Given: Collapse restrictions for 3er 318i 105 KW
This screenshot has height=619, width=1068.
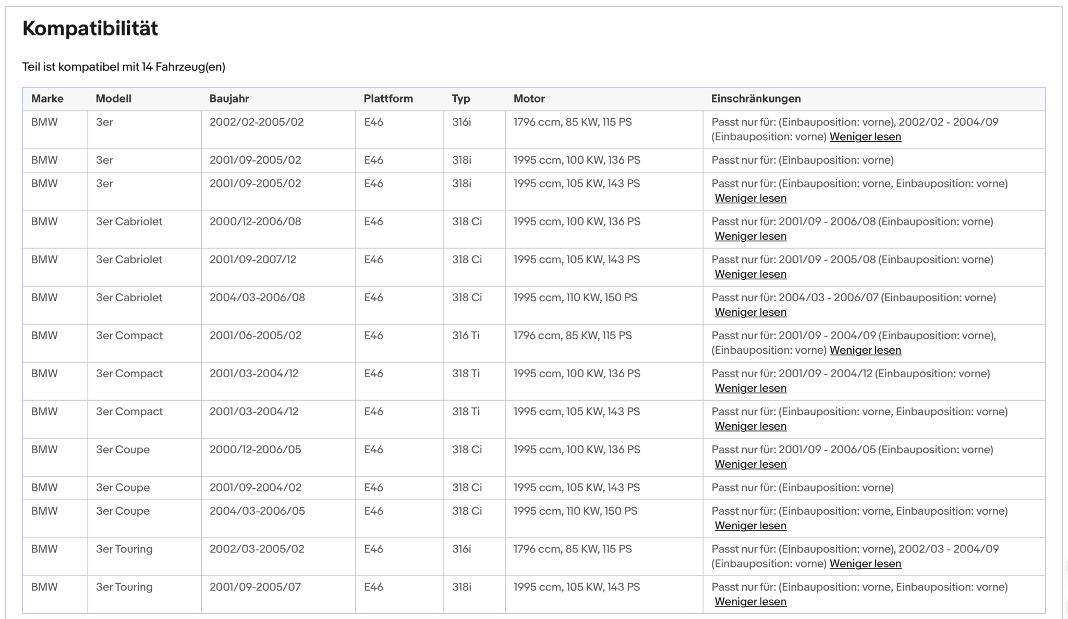Looking at the screenshot, I should (x=750, y=198).
